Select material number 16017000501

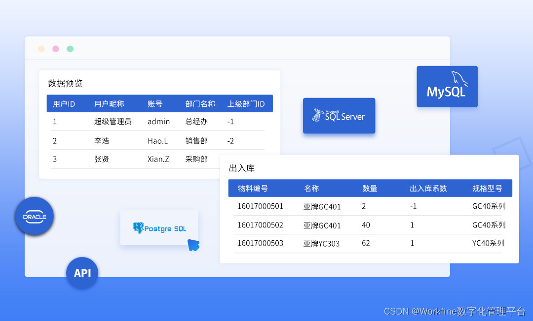(261, 206)
